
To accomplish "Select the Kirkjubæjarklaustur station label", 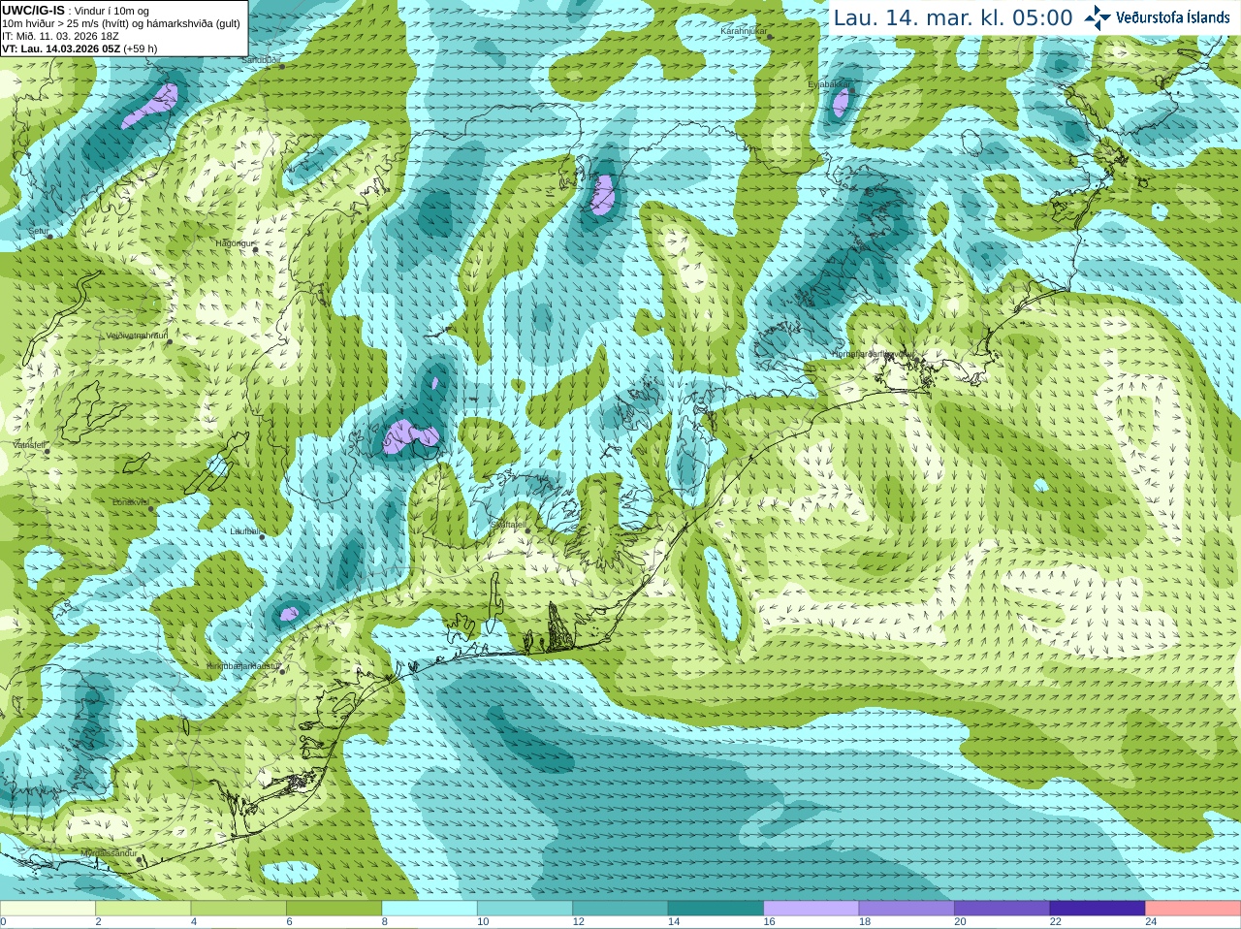I will pos(244,666).
